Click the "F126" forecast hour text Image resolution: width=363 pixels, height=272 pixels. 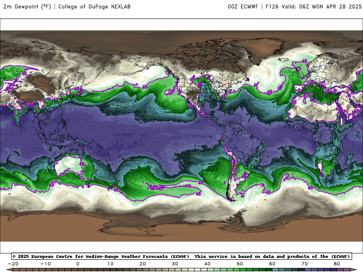click(x=272, y=6)
